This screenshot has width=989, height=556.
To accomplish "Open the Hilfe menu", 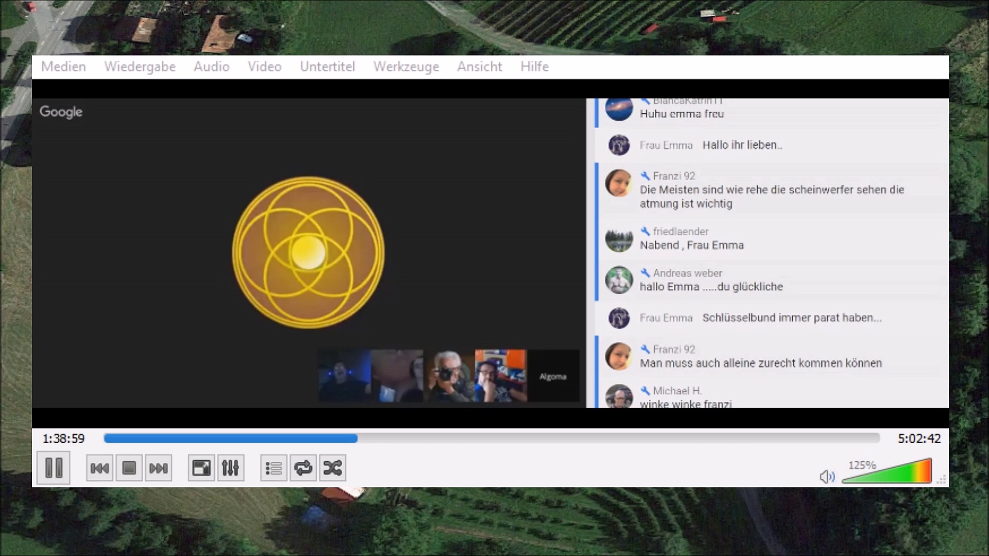I will coord(534,67).
